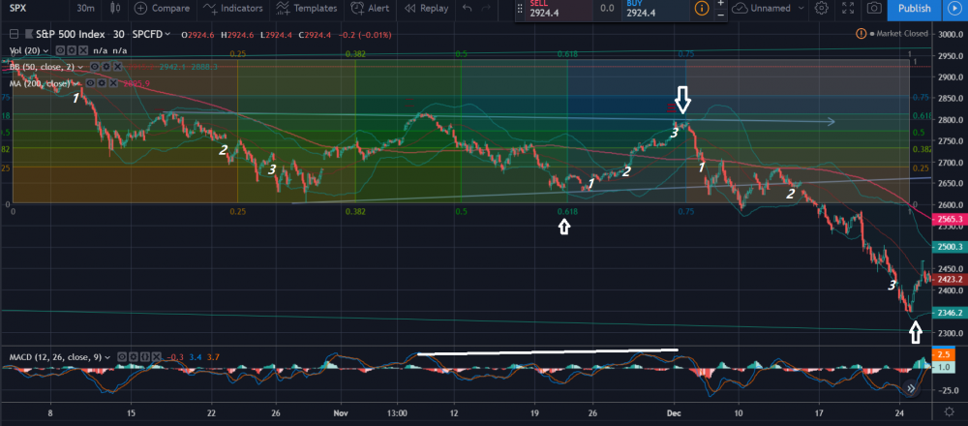Open the indicator Templates menu
Image resolution: width=968 pixels, height=426 pixels.
[309, 9]
